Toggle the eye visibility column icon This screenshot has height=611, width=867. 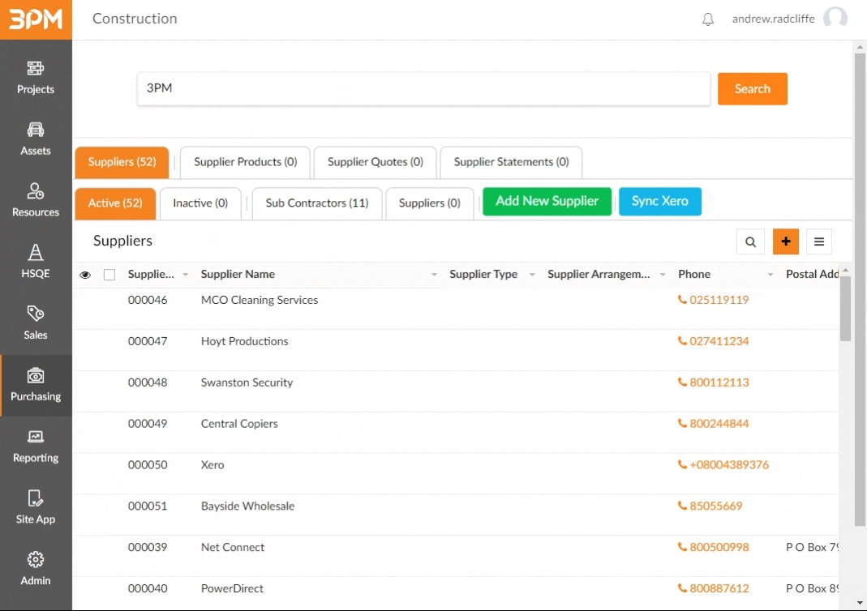tap(85, 275)
